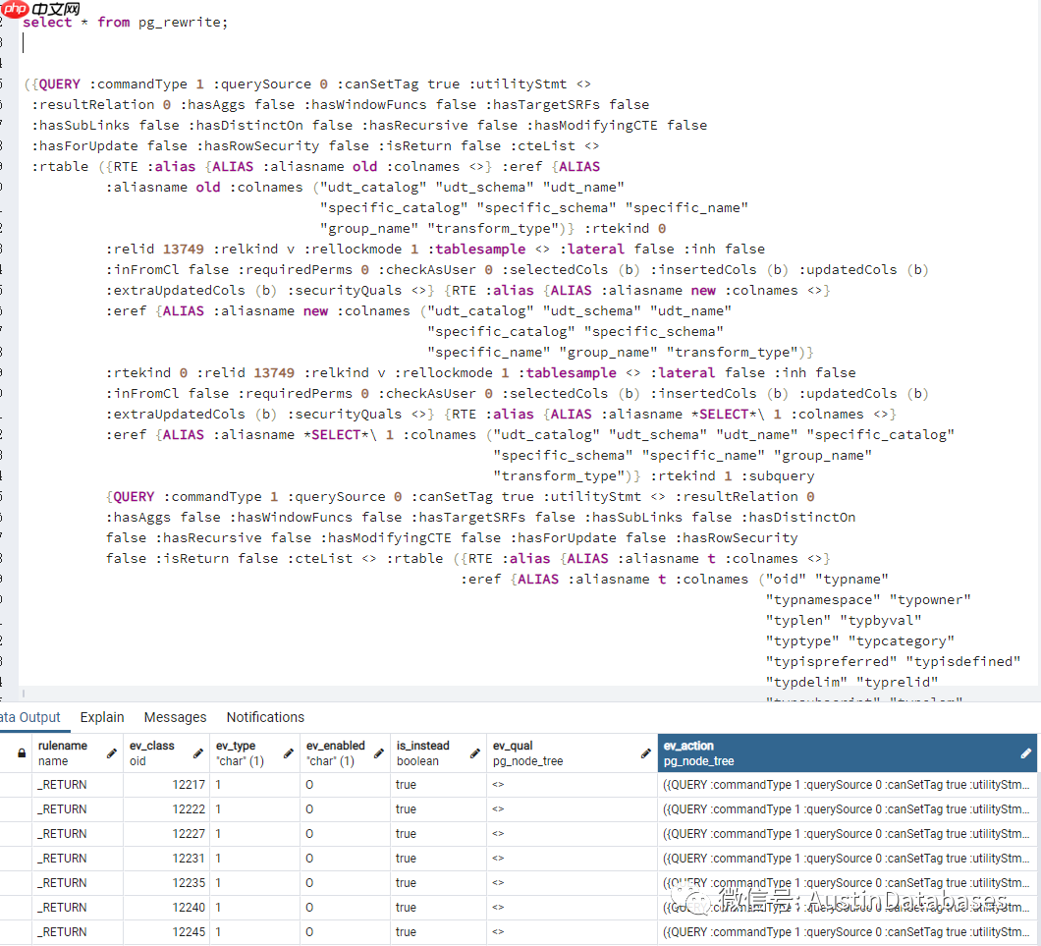Click the ev_qual column header name
The image size is (1041, 946).
[513, 746]
